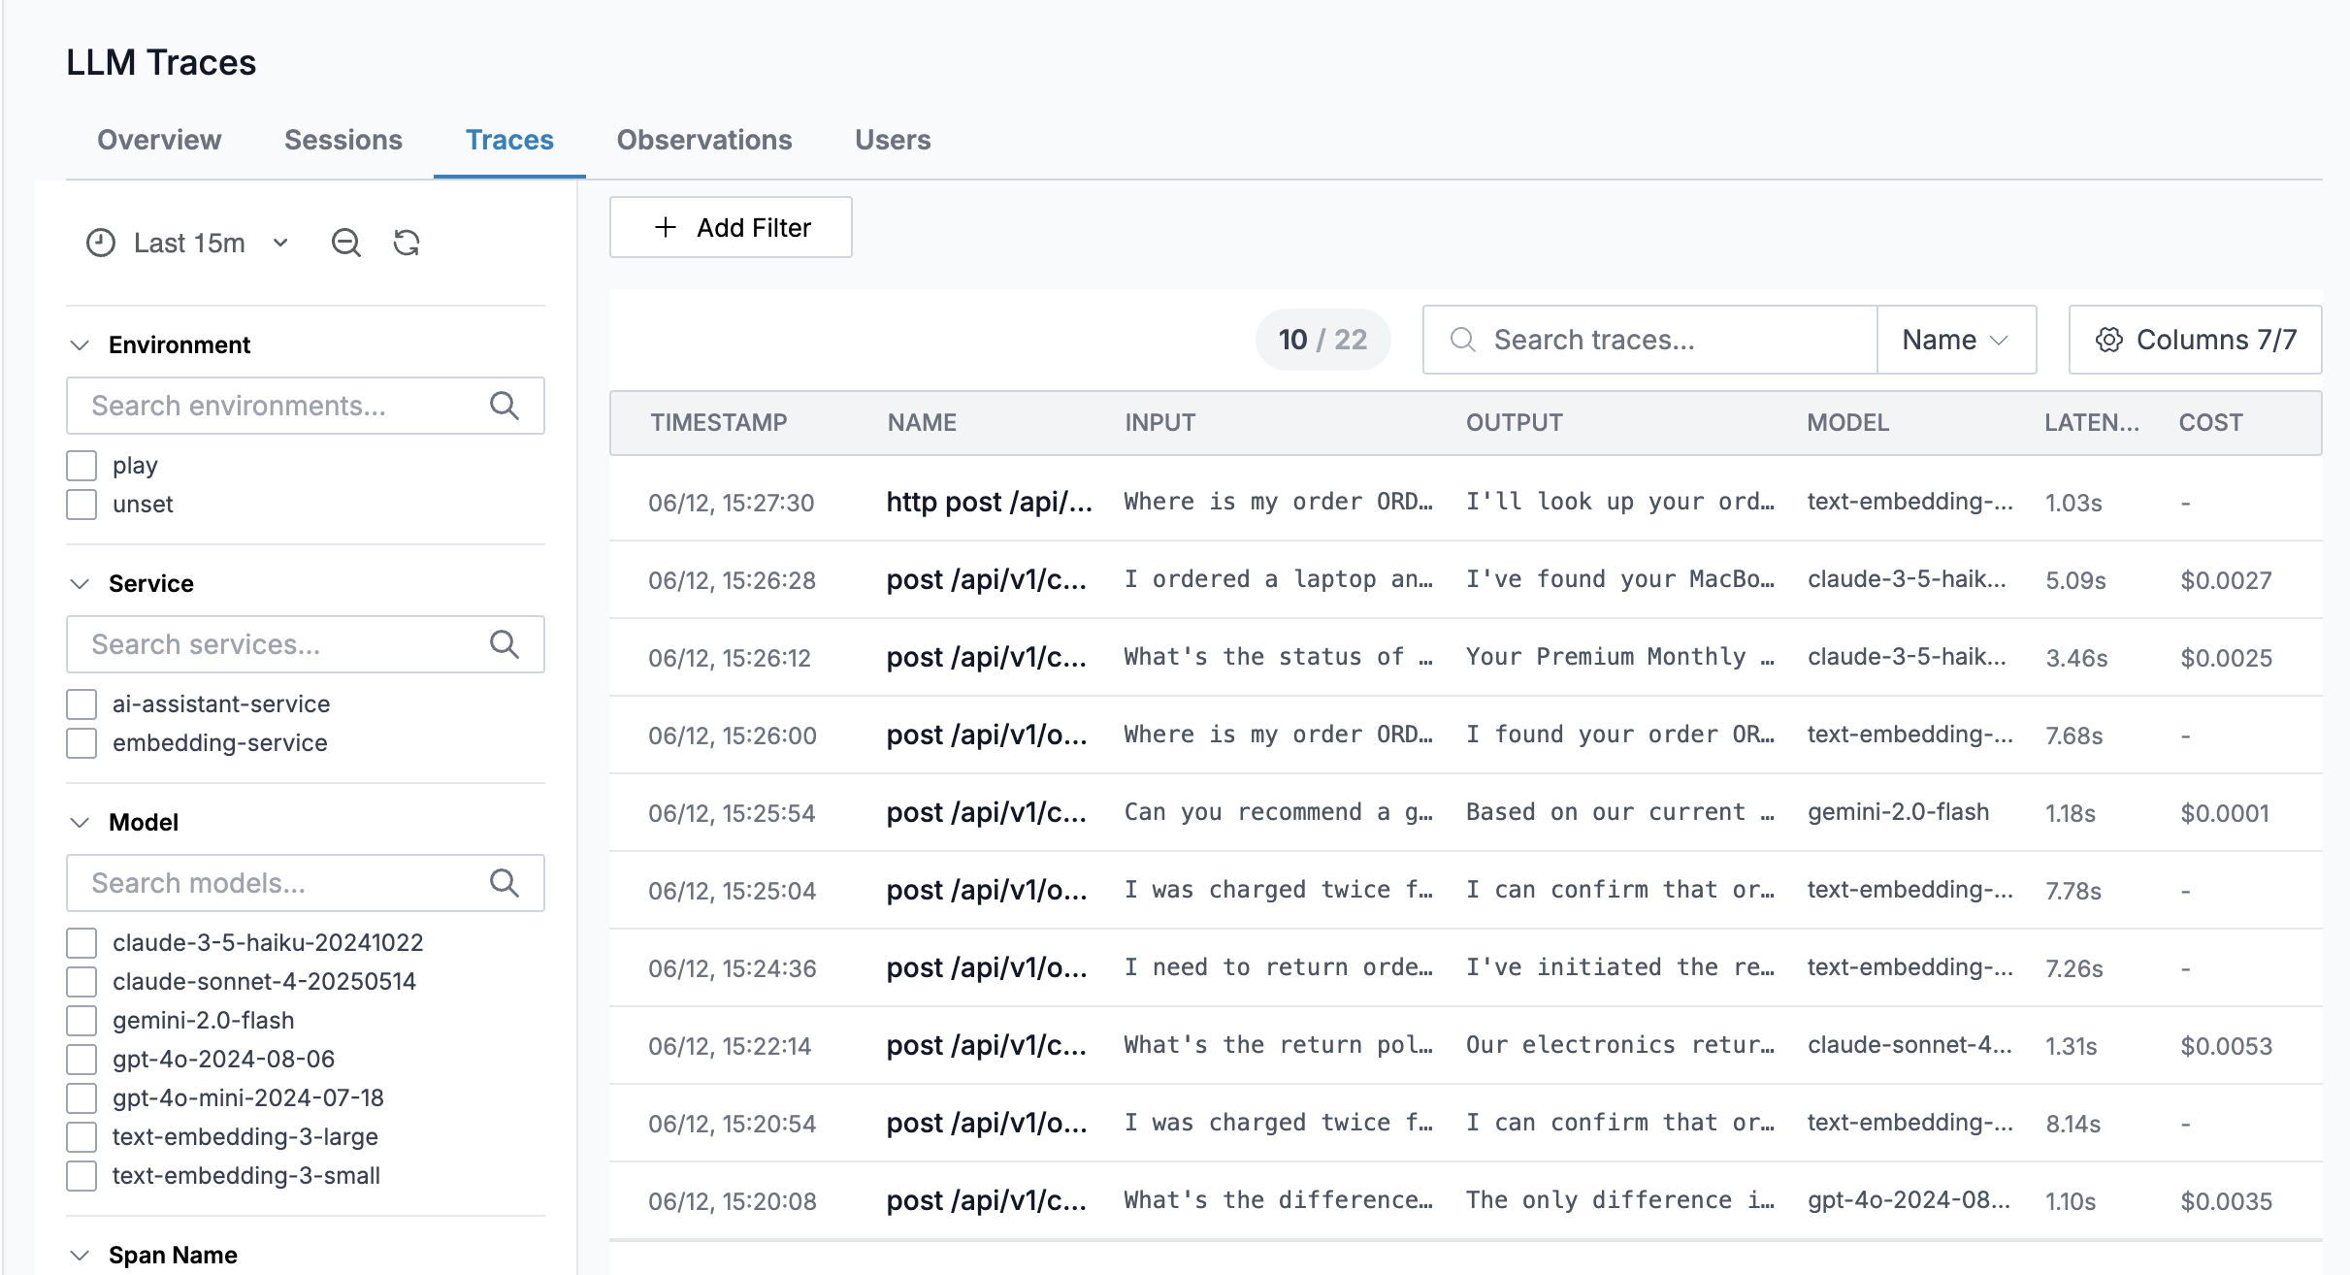Click the $0.0053 cost value
This screenshot has width=2350, height=1275.
[2227, 1046]
